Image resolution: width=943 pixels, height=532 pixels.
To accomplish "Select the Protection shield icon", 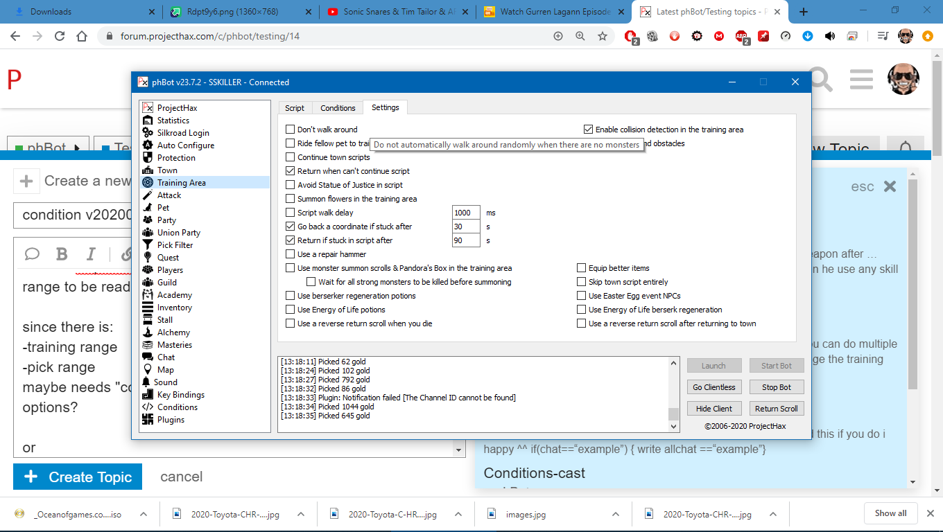I will point(147,158).
